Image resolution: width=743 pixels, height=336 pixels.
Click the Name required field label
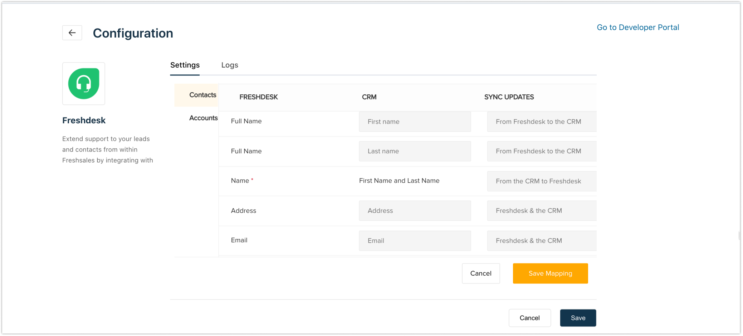pyautogui.click(x=242, y=181)
